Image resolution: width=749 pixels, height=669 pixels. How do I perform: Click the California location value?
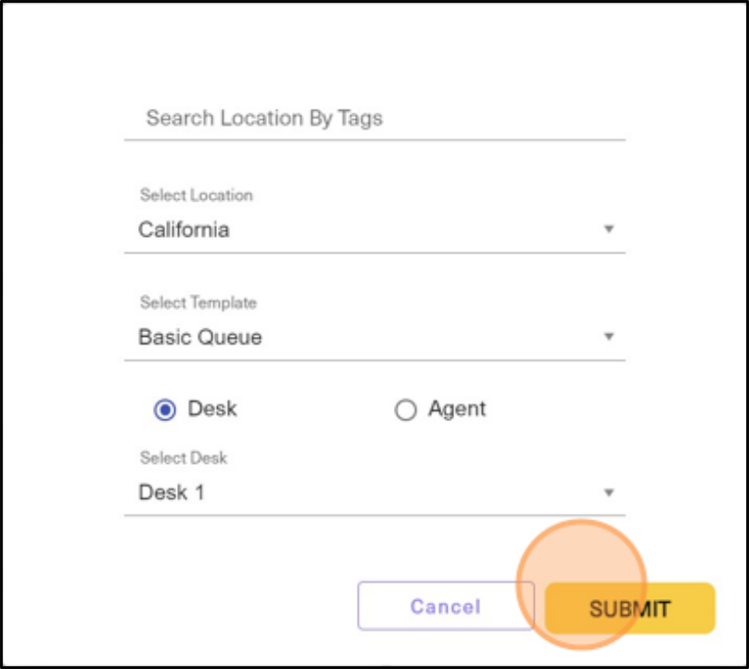[x=184, y=230]
